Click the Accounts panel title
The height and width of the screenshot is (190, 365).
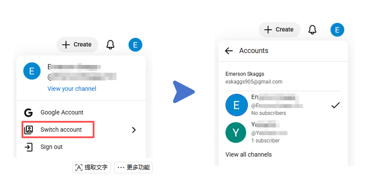click(x=254, y=51)
